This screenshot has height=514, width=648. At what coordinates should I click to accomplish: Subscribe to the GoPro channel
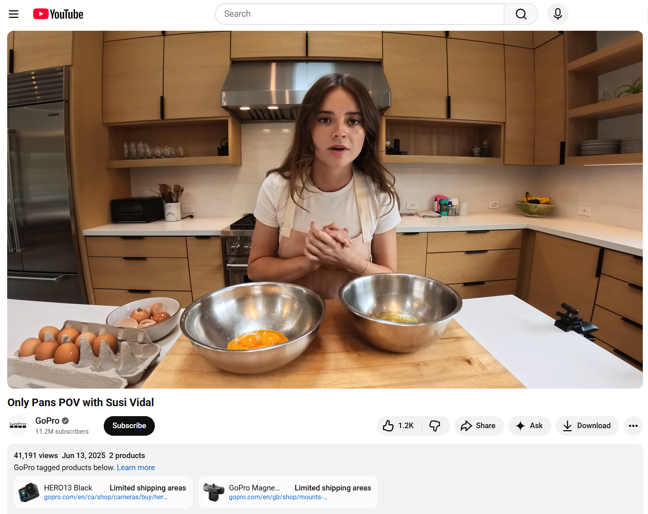click(x=129, y=426)
